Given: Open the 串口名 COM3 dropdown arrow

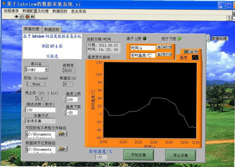Looking at the screenshot, I should coord(47,69).
